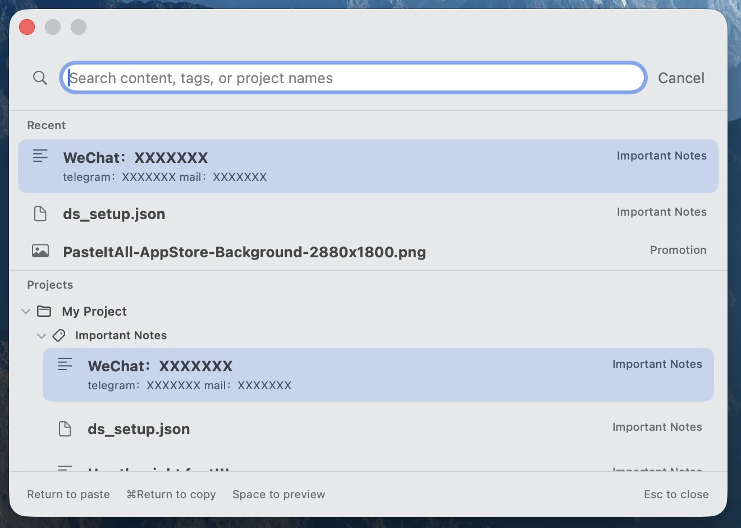Click the magnifying glass search icon
The width and height of the screenshot is (741, 528).
tap(40, 78)
